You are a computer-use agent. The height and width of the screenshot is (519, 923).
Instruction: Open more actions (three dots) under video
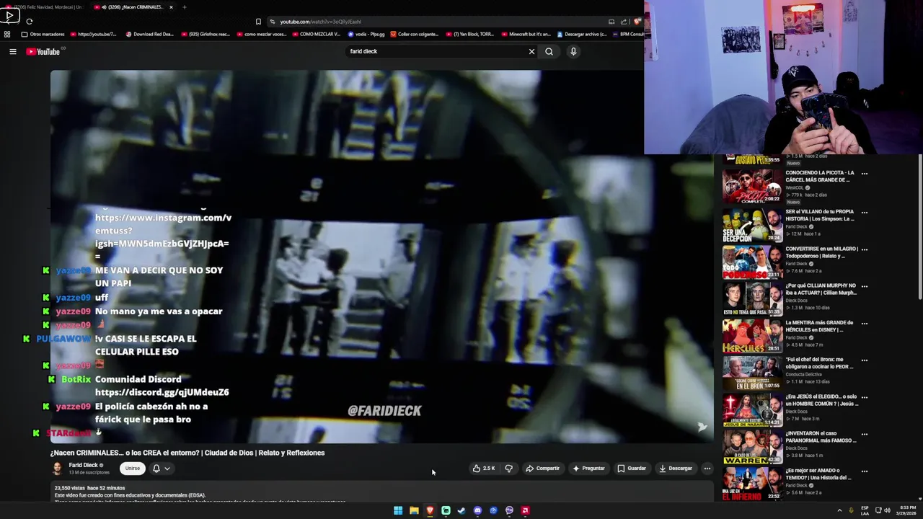tap(707, 469)
